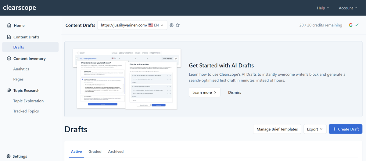Screen dimensions: 366x161
Task: Expand the Export dropdown
Action: (x=315, y=129)
